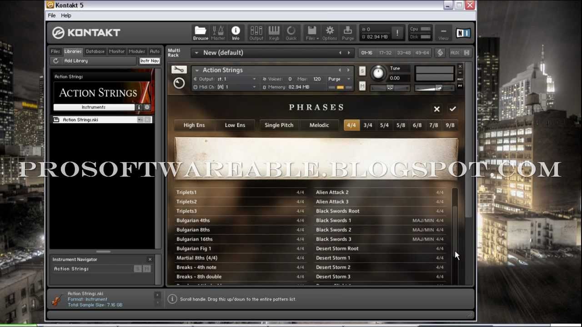Viewport: 582px width, 327px height.
Task: Click the Instruments button of Action Strings
Action: pos(94,107)
